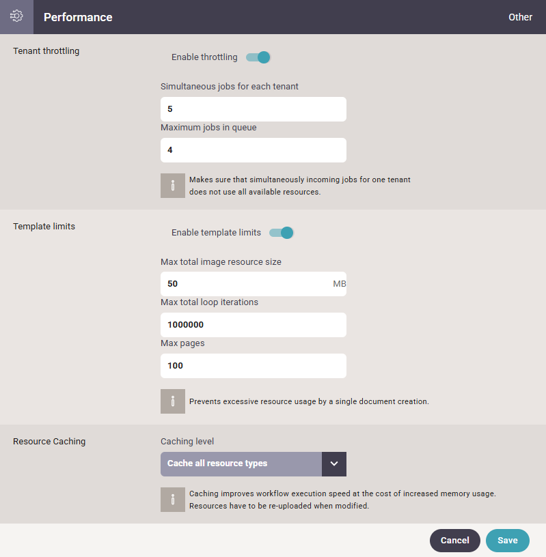Click the Performance page title

tap(78, 17)
